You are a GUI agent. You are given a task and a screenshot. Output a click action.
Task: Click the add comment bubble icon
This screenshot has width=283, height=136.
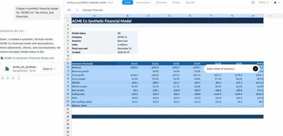click(253, 3)
